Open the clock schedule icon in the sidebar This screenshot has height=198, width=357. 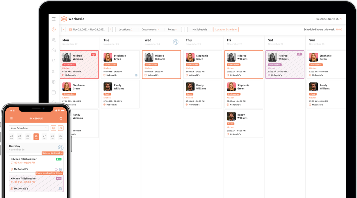tap(54, 29)
